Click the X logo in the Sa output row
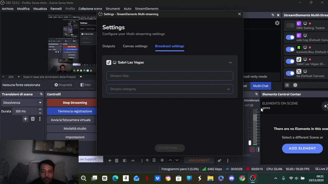The height and width of the screenshot is (184, 328). [x=299, y=71]
